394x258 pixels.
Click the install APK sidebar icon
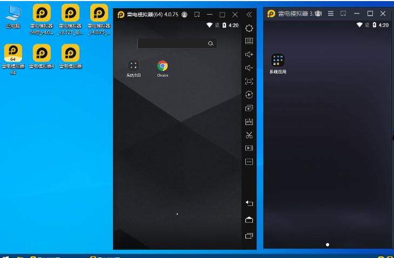coord(249,122)
